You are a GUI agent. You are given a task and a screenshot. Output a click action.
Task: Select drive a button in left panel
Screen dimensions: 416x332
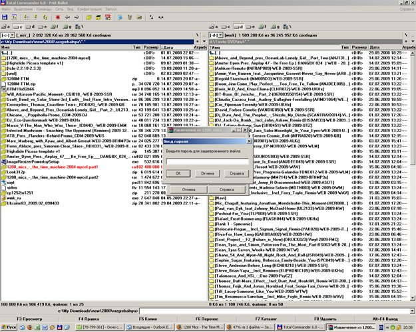click(x=5, y=27)
